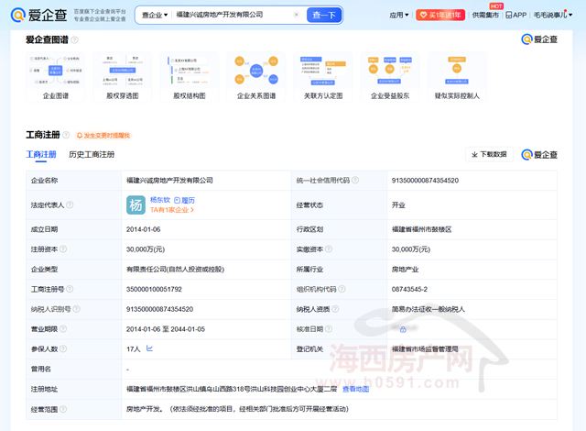The height and width of the screenshot is (431, 586).
Task: Select the 2014-01-06 founding date value
Action: tap(143, 229)
